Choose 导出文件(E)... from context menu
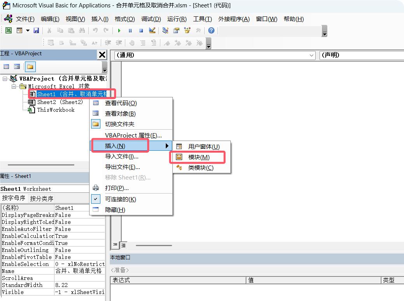Viewport: 404px width, 301px height. pos(131,167)
